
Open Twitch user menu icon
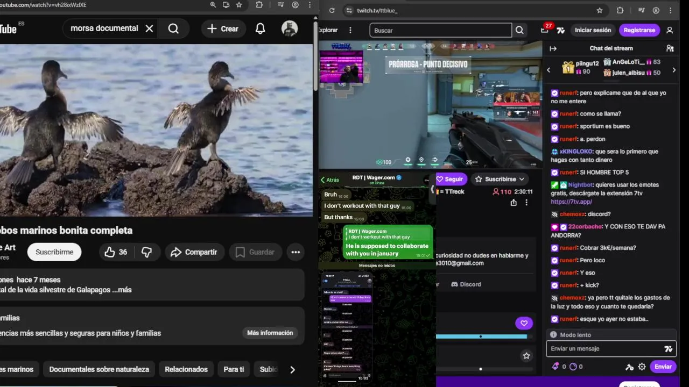tap(670, 30)
